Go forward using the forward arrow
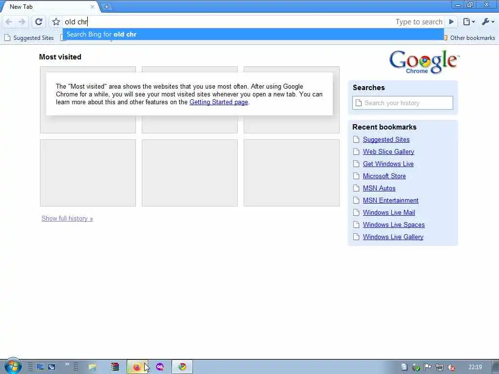The height and width of the screenshot is (374, 499). [22, 22]
